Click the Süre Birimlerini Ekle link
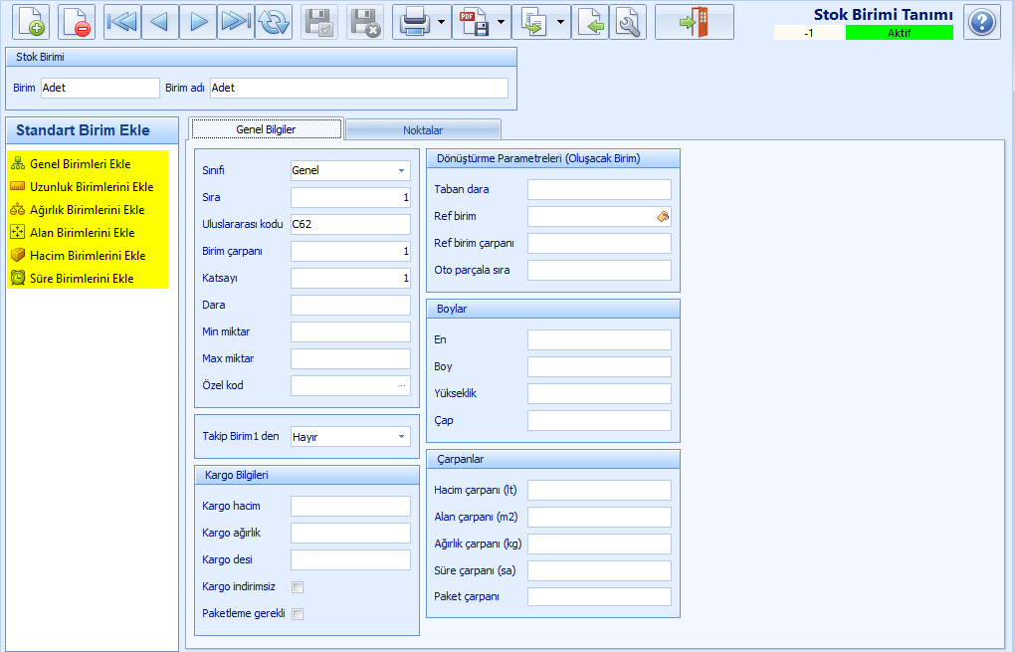This screenshot has height=652, width=1015. [x=82, y=279]
